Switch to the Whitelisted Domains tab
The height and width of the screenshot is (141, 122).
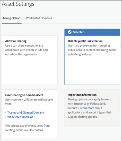pos(39,18)
